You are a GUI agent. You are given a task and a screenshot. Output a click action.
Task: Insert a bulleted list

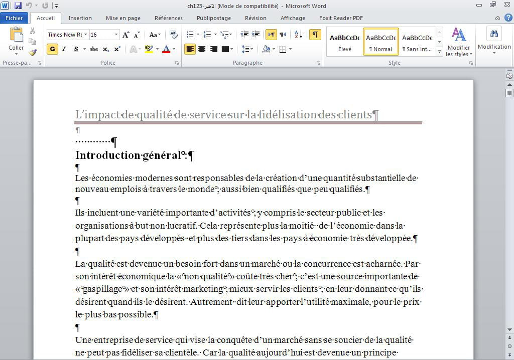point(190,35)
